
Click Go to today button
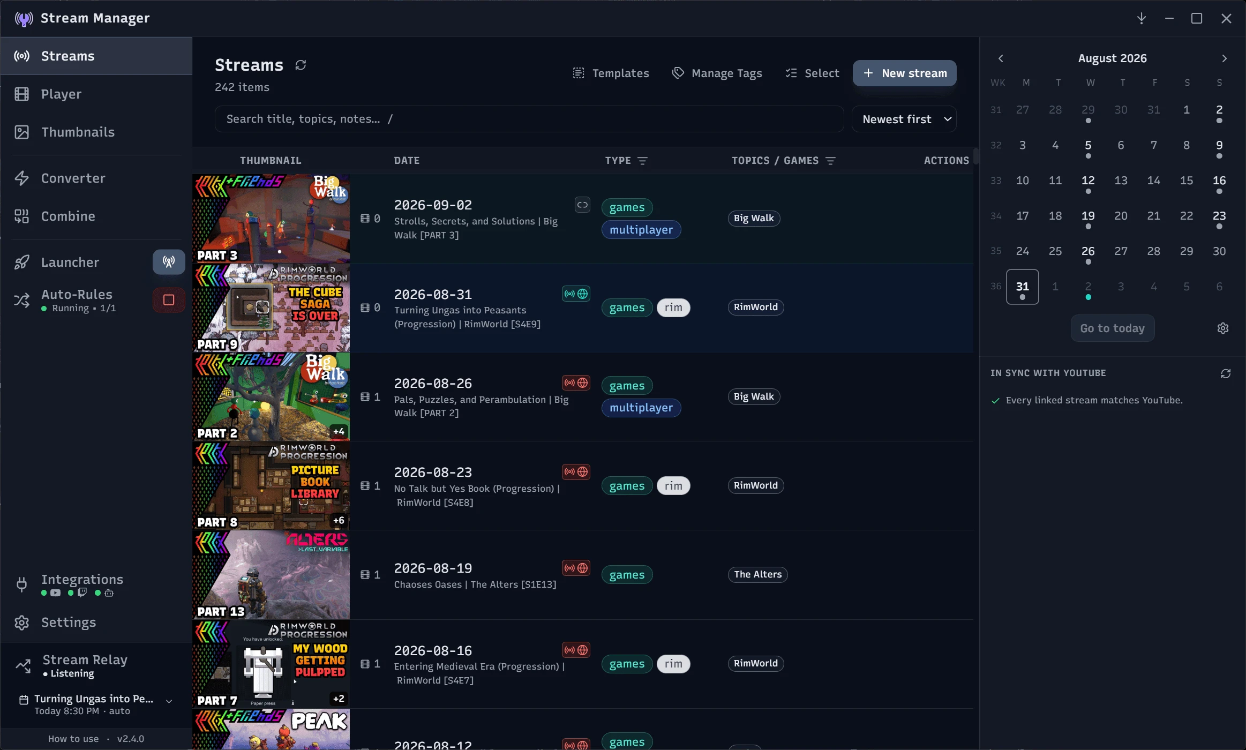1112,328
